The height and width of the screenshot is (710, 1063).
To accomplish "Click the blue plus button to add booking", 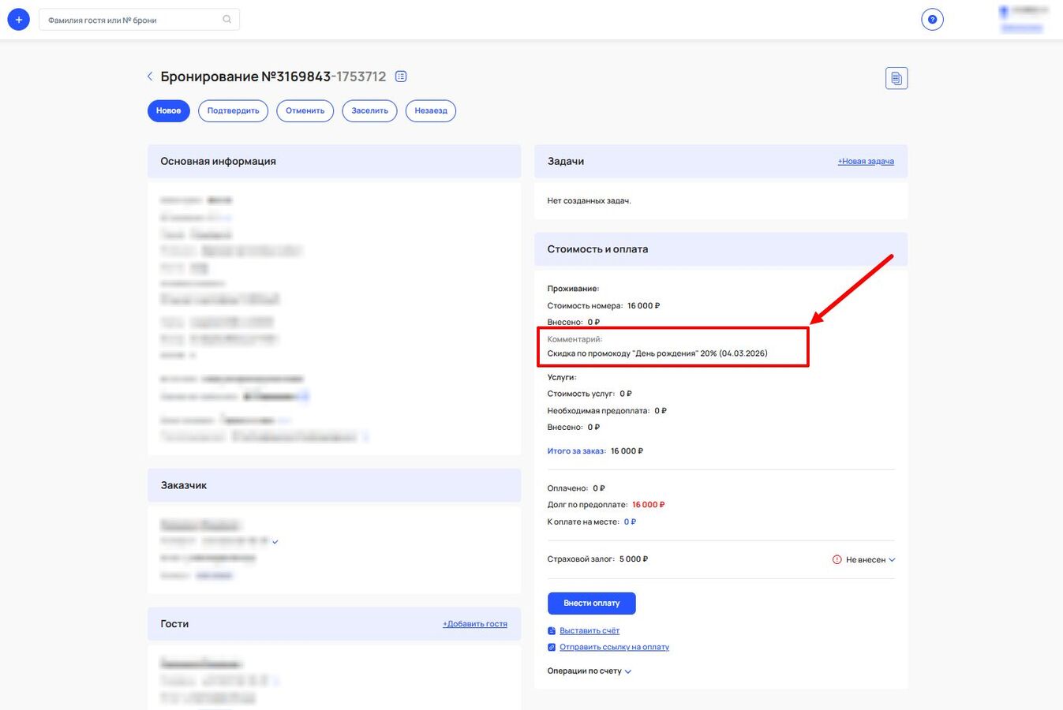I will click(18, 20).
